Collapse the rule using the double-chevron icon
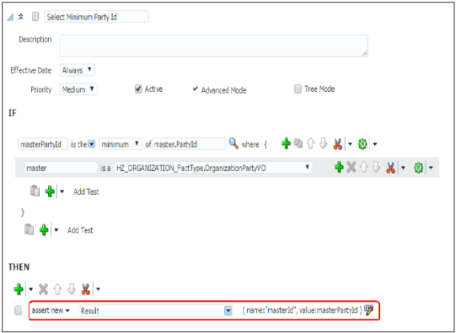This screenshot has height=333, width=456. click(21, 17)
